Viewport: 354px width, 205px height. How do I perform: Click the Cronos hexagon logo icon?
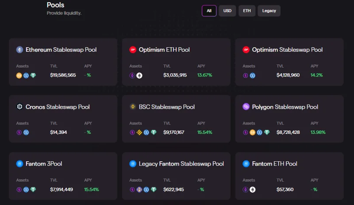click(19, 106)
